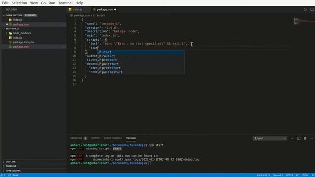This screenshot has height=177, width=315.
Task: Choose the 'start' autocomplete suggestion
Action: pyautogui.click(x=141, y=52)
